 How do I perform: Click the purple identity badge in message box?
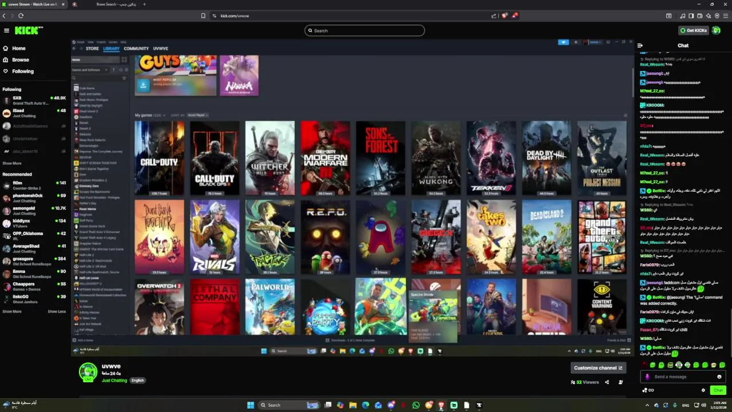647,377
